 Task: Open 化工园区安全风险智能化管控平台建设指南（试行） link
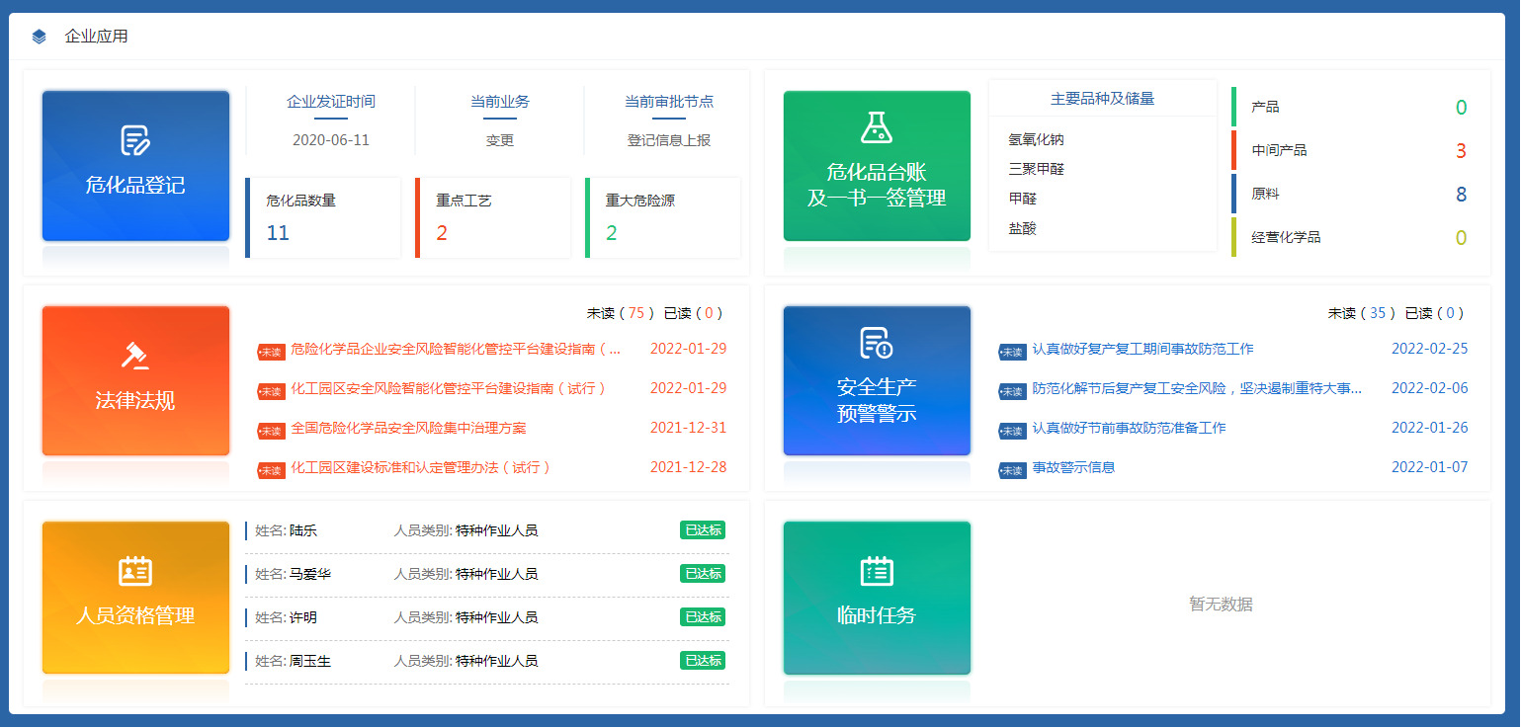click(449, 388)
